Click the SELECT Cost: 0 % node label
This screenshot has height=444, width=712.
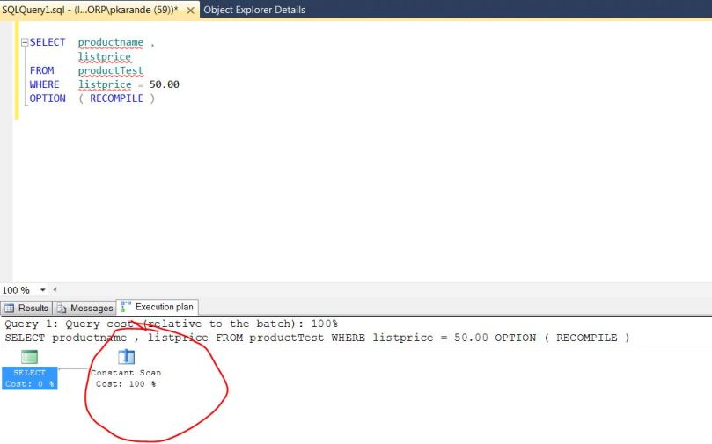30,378
